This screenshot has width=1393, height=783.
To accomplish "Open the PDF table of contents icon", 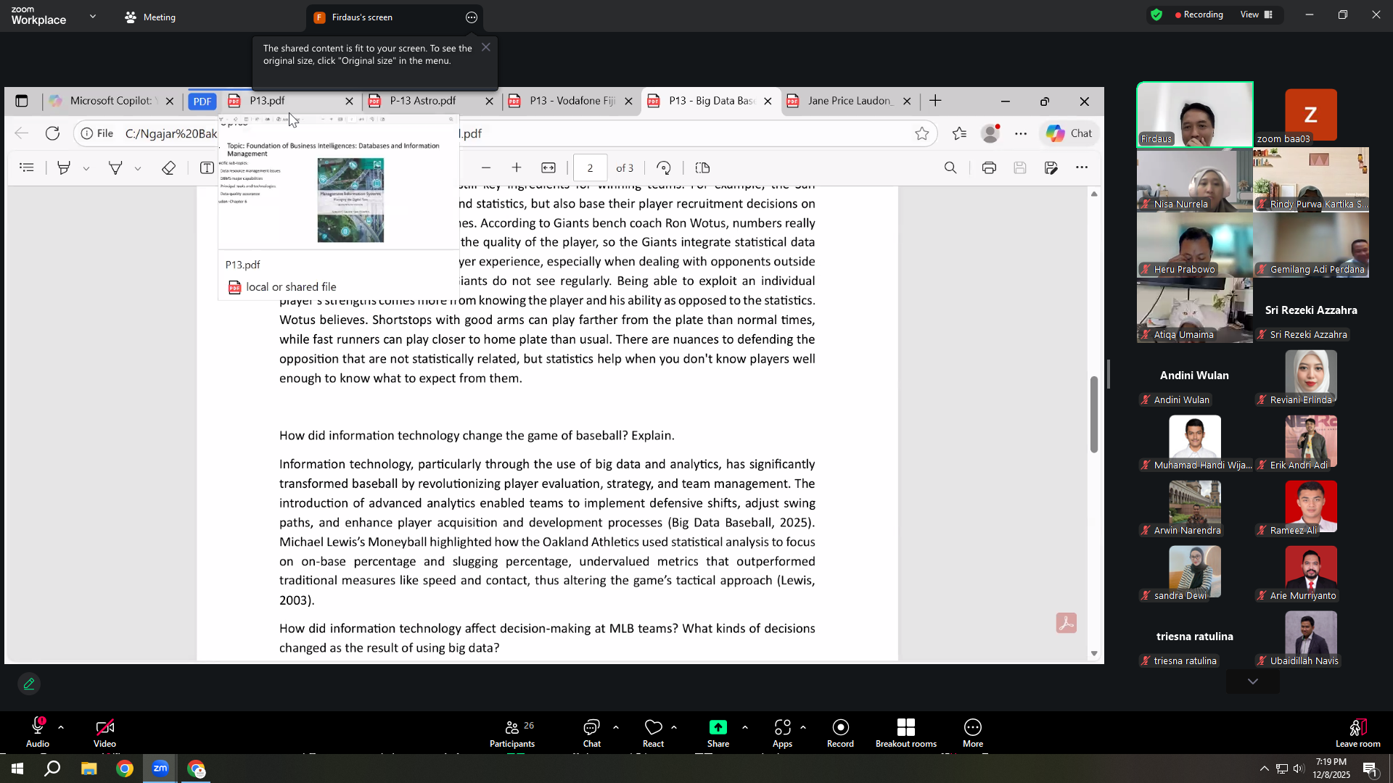I will 27,167.
